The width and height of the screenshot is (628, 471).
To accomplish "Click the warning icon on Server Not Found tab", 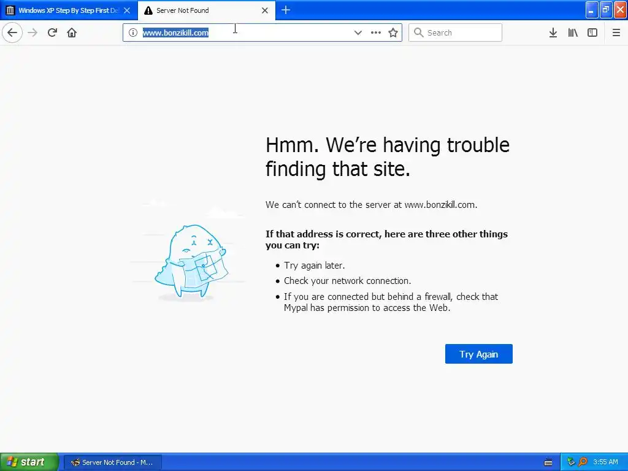I will 148,10.
